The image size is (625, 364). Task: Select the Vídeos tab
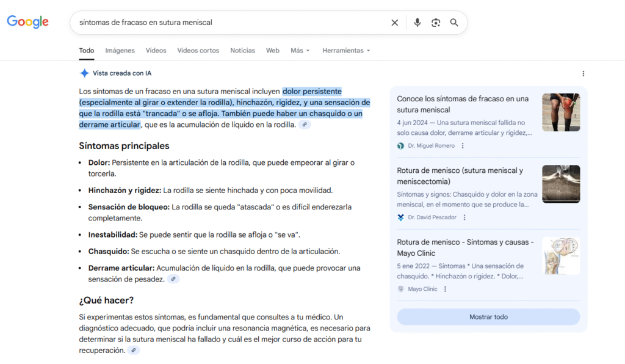156,51
